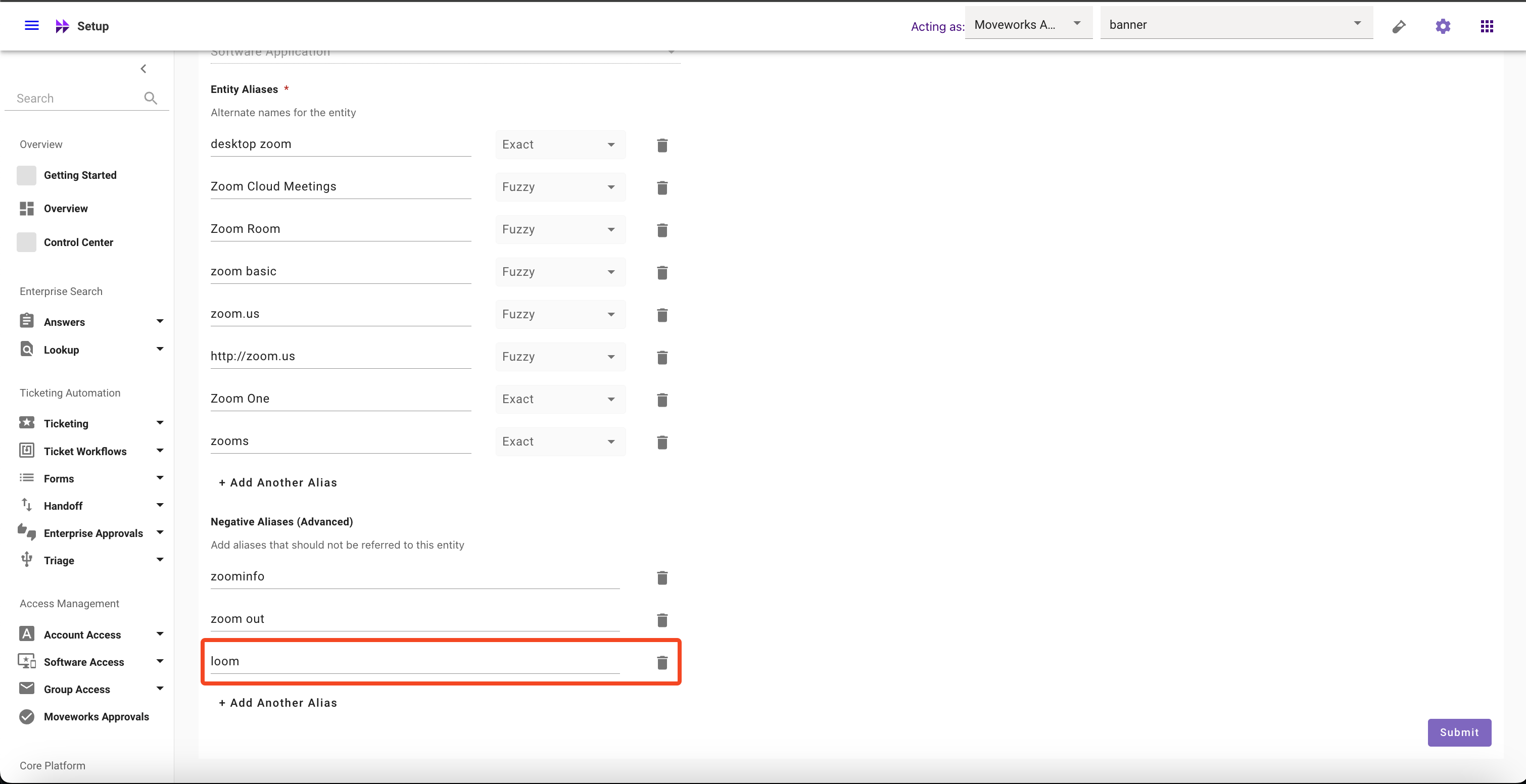Click the apps grid icon
This screenshot has width=1526, height=784.
1486,26
